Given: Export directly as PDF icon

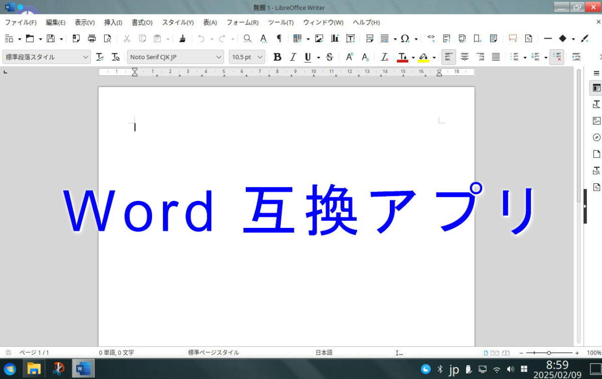Looking at the screenshot, I should point(76,38).
